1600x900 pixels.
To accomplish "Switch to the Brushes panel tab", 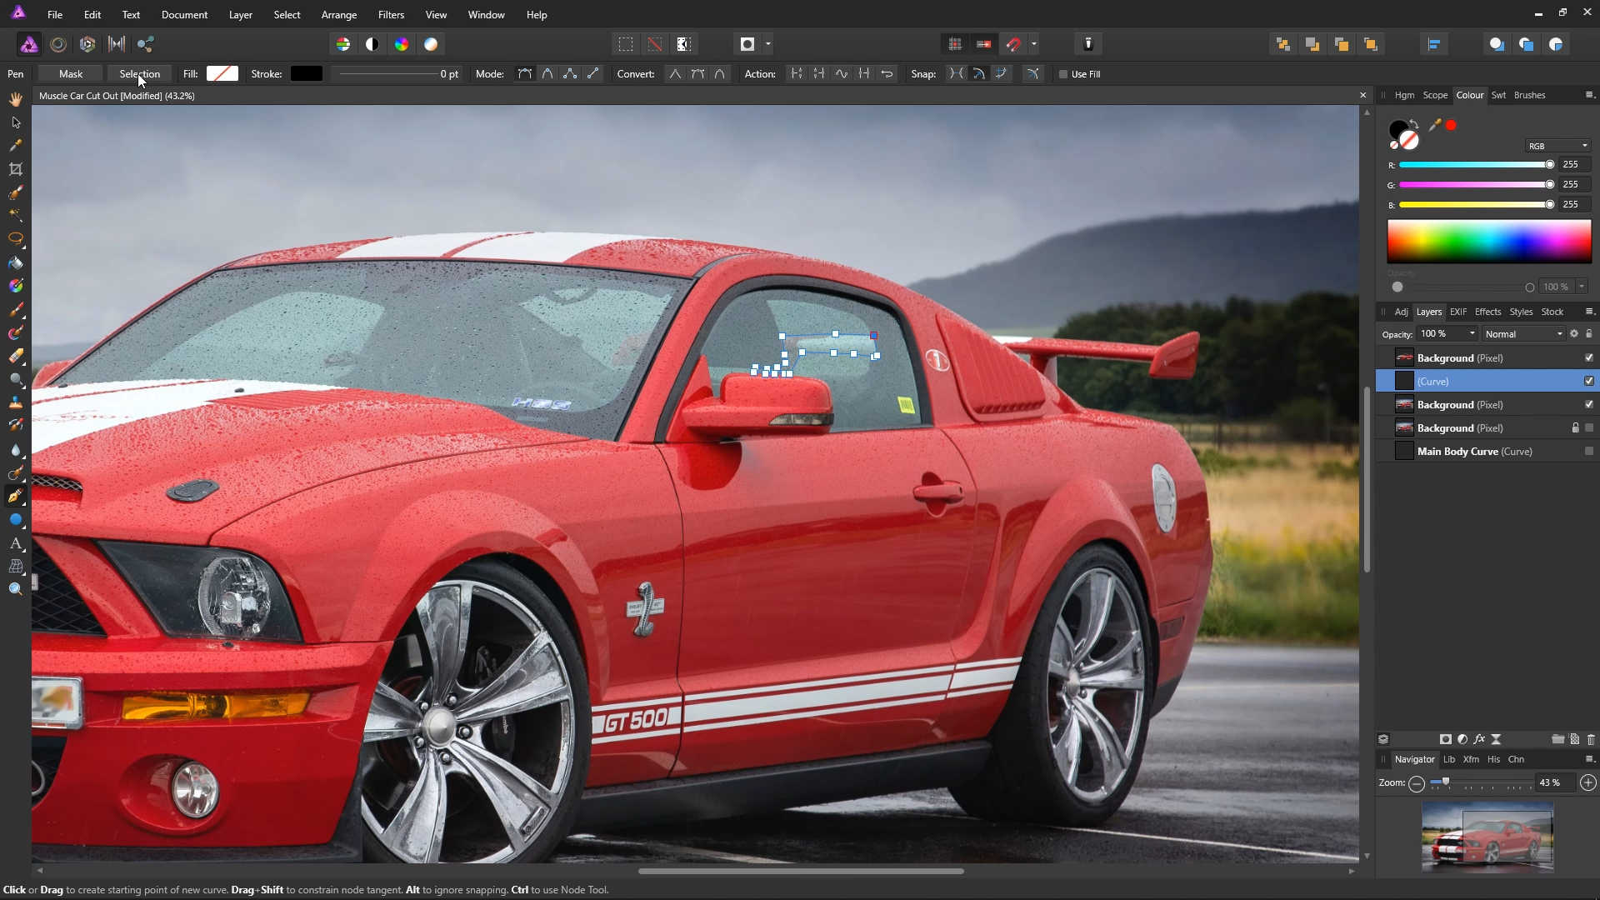I will pyautogui.click(x=1529, y=95).
